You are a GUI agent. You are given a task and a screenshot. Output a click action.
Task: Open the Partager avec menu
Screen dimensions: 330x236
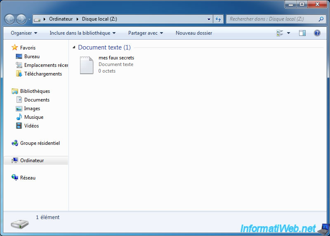click(146, 33)
